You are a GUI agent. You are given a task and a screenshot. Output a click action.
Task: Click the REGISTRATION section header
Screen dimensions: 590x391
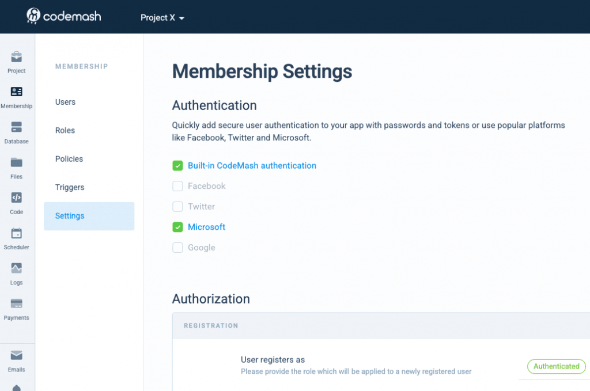(211, 325)
